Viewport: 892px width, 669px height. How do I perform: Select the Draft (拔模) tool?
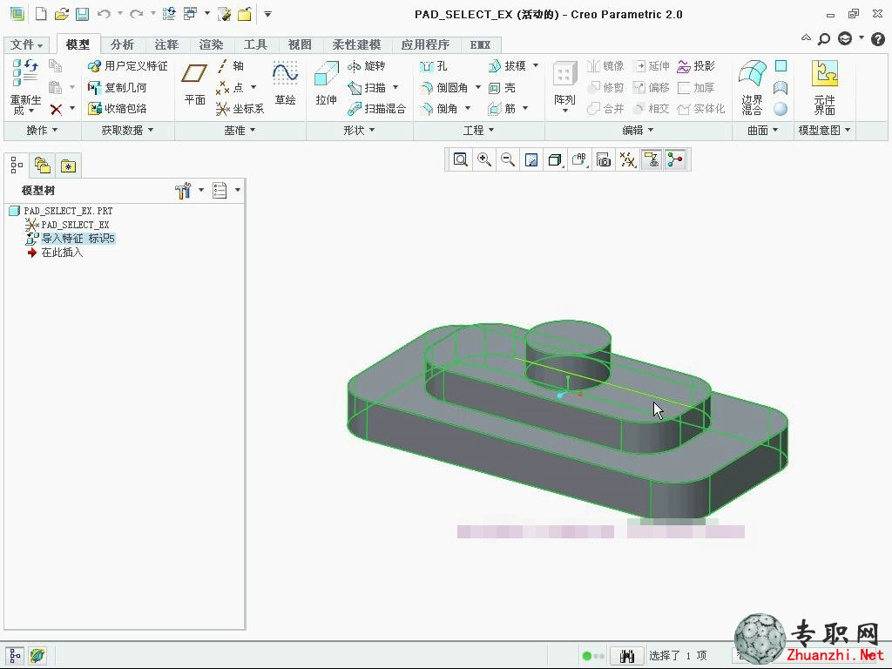[x=507, y=66]
